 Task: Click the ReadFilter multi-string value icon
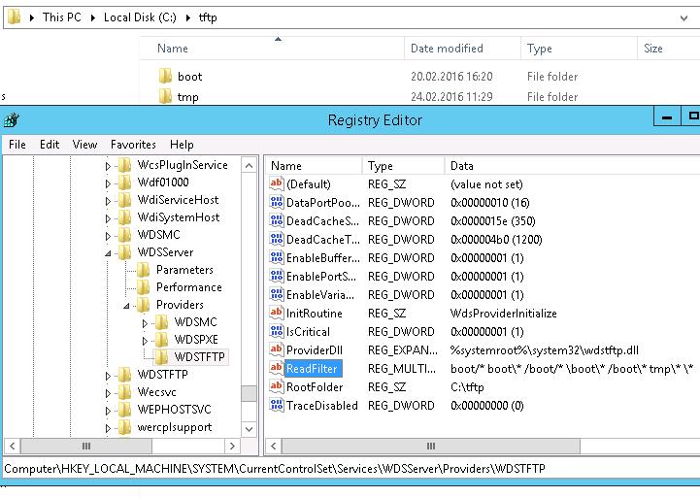(x=277, y=369)
